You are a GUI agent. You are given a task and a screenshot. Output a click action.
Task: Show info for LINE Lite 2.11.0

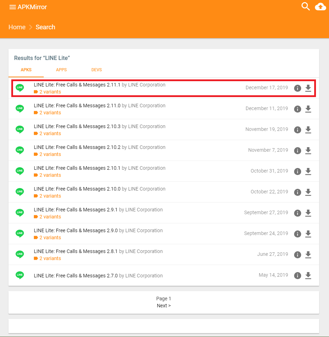pos(298,109)
